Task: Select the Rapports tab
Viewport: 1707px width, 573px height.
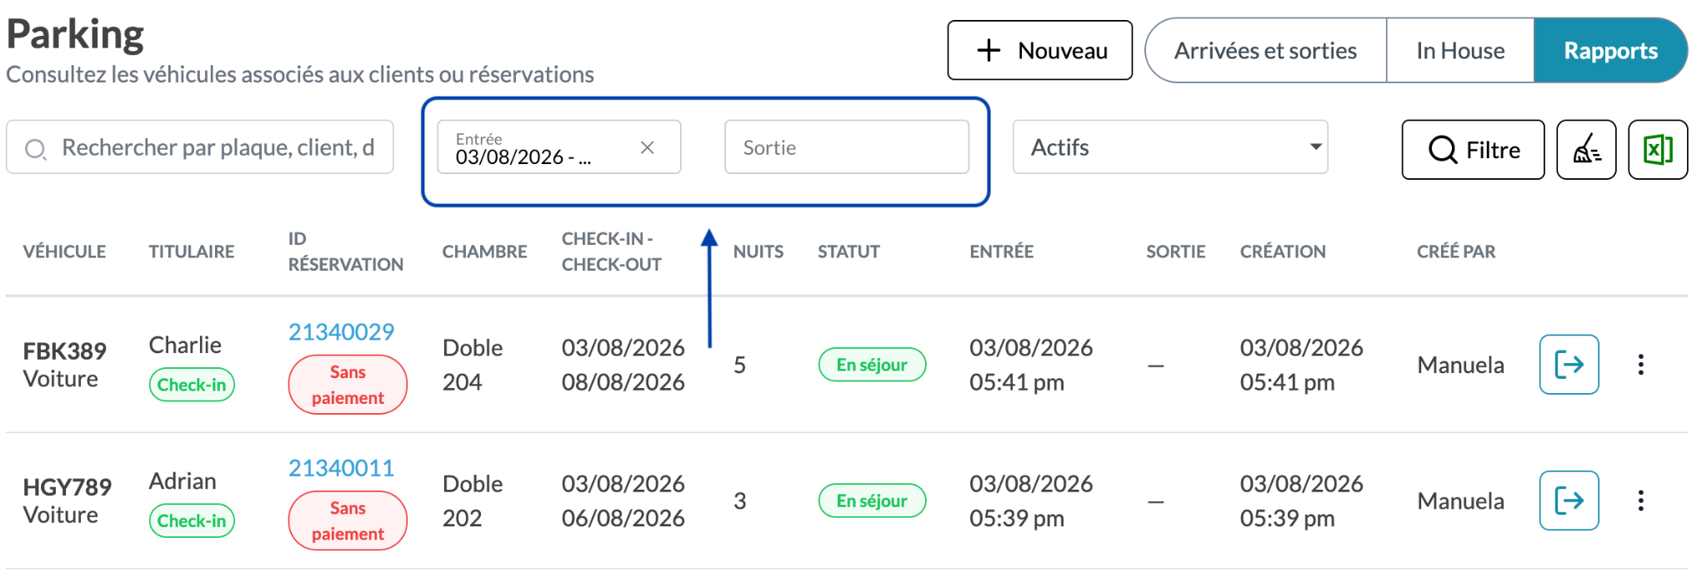Action: tap(1610, 51)
